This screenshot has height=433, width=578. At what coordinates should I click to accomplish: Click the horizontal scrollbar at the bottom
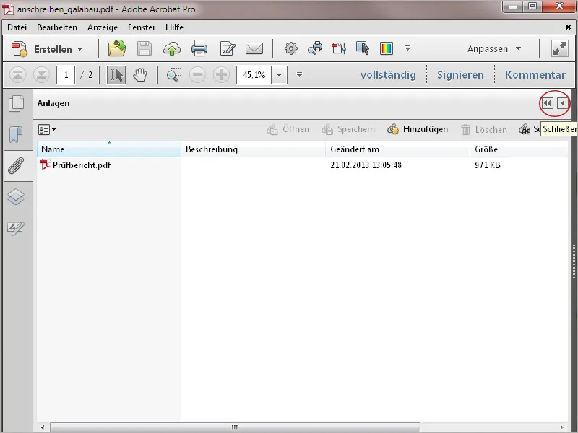click(231, 424)
